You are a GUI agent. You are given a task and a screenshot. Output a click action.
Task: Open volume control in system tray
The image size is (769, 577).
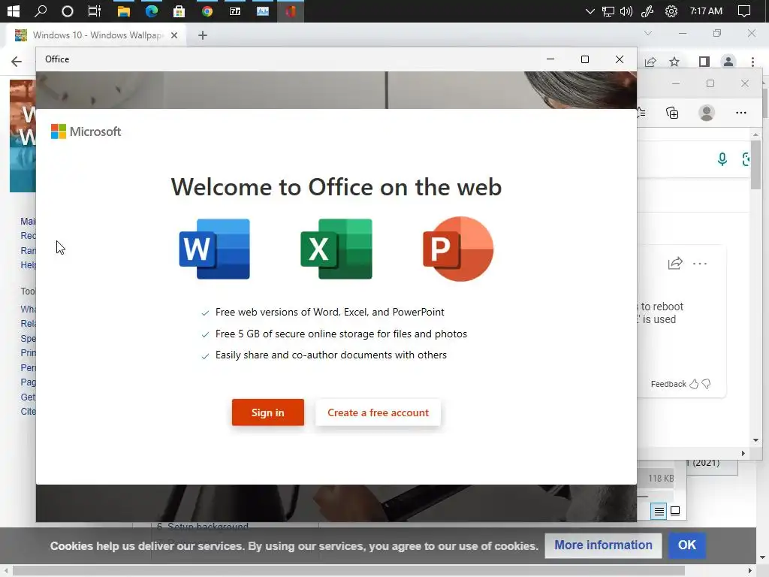[x=626, y=11]
